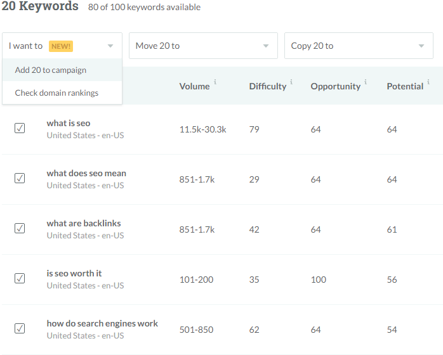Sort by the Volume column header
Image resolution: width=443 pixels, height=355 pixels.
point(194,86)
